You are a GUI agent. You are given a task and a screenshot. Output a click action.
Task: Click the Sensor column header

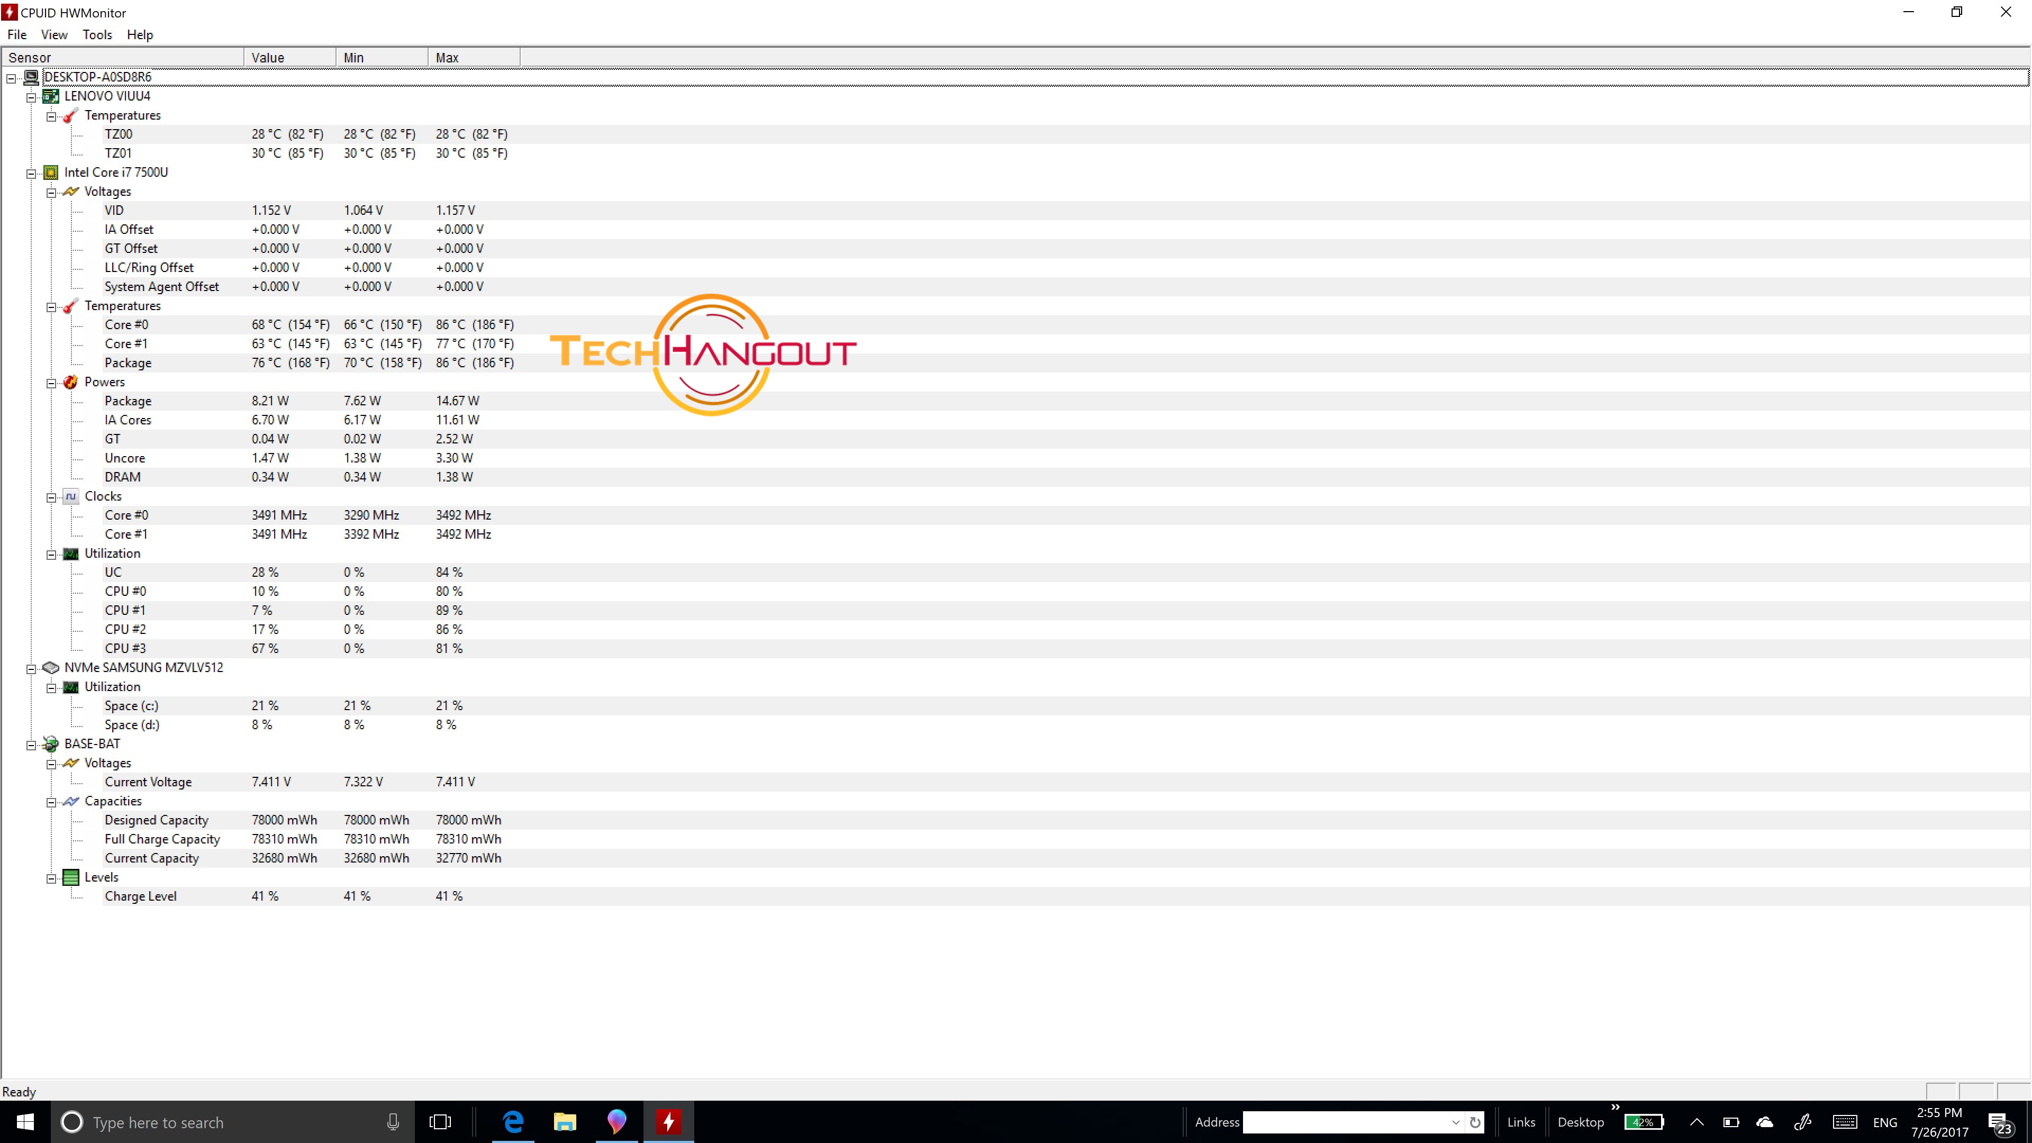click(x=122, y=58)
